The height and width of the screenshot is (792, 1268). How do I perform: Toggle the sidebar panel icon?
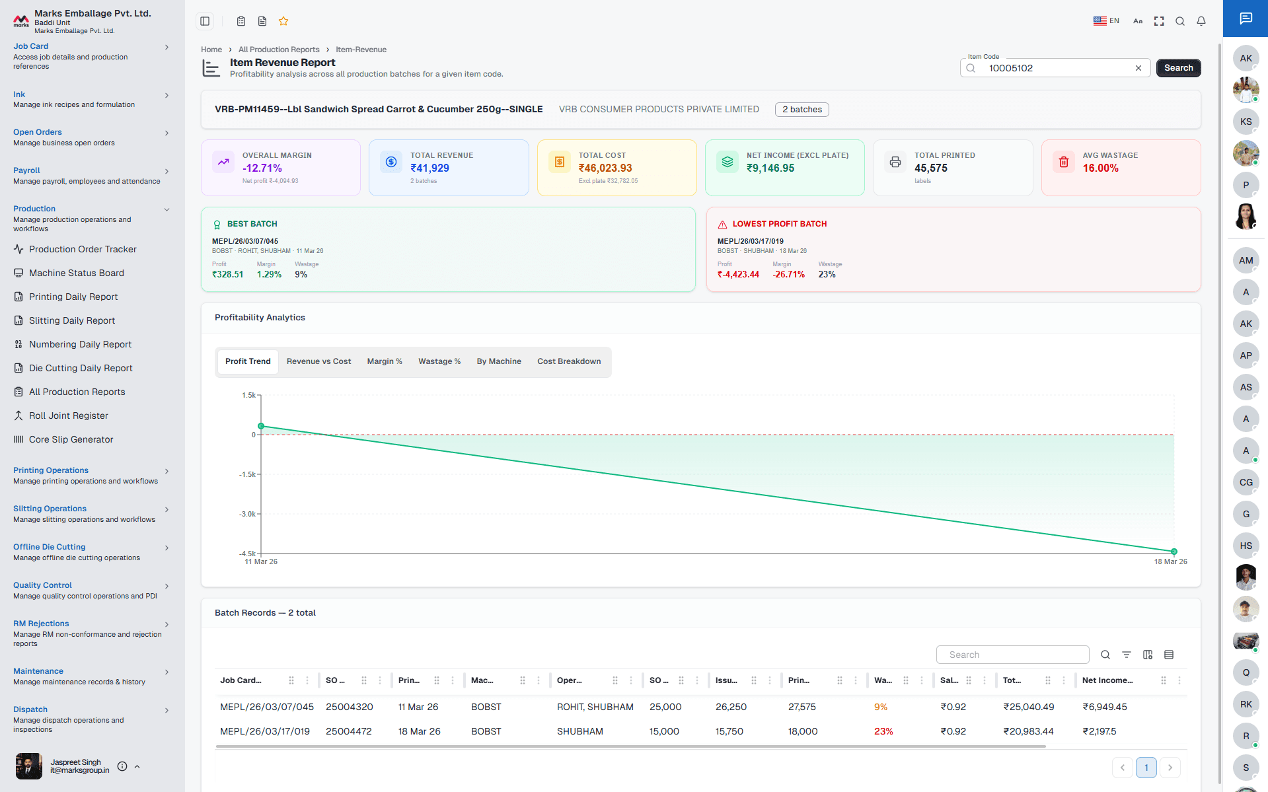(x=205, y=21)
